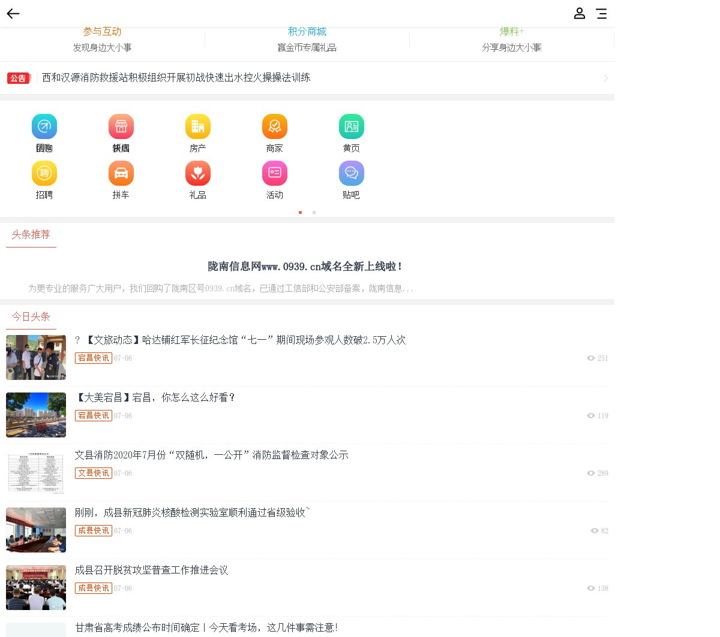Click thumbnail of 大美宕昌 article
720x637 pixels.
[x=36, y=415]
